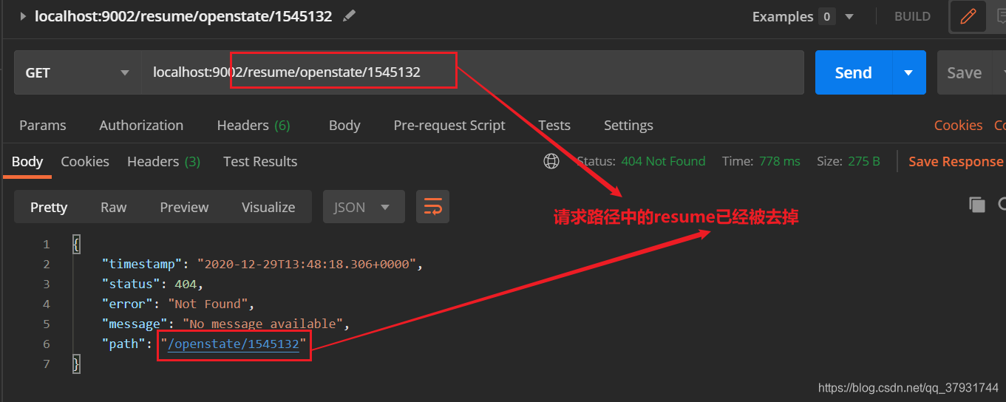Open the Settings tab
Image resolution: width=1006 pixels, height=402 pixels.
pyautogui.click(x=628, y=126)
